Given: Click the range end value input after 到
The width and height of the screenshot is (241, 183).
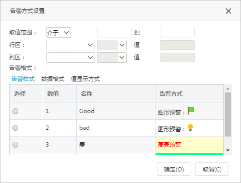Looking at the screenshot, I should tap(177, 33).
